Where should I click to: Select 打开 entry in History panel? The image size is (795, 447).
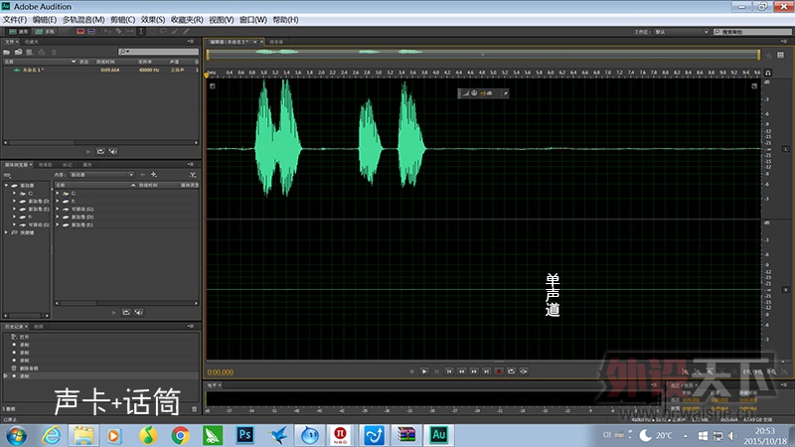coord(24,337)
